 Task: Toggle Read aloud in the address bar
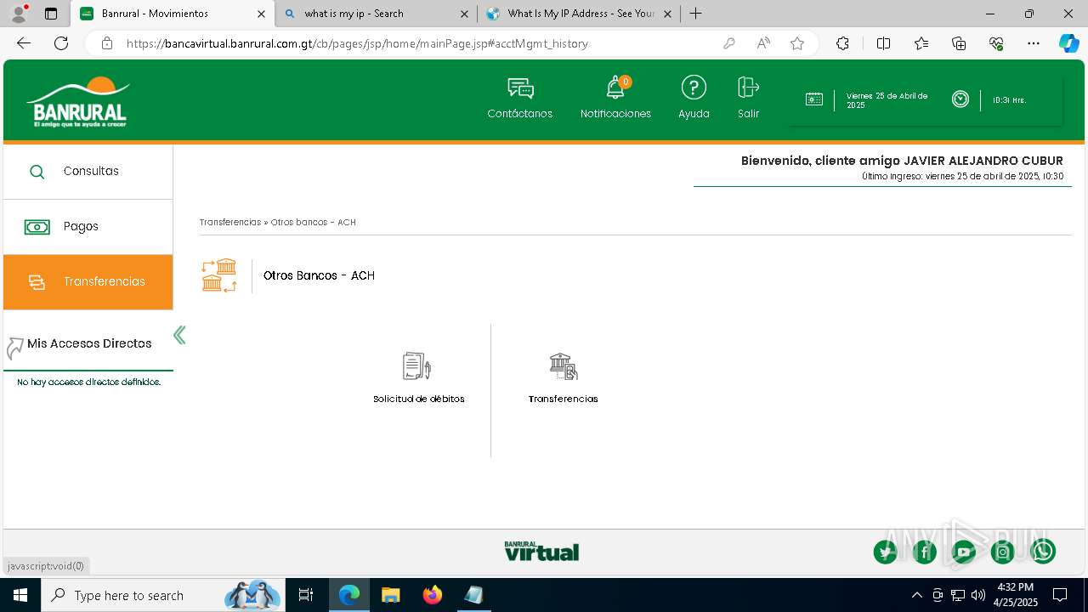pos(763,43)
